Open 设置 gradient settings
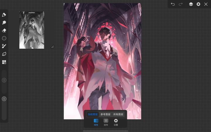The height and width of the screenshot is (132, 211). (116, 122)
